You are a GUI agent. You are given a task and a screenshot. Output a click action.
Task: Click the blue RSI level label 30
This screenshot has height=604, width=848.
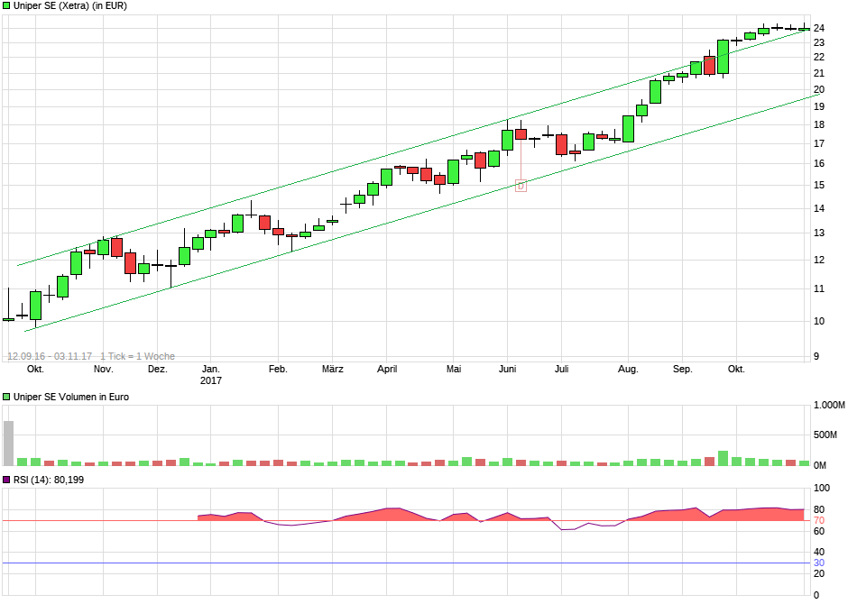(x=819, y=563)
